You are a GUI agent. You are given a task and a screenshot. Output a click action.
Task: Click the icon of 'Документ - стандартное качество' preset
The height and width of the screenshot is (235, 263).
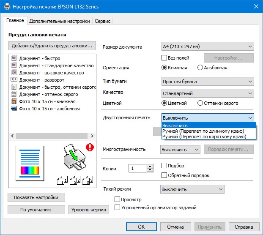coord(14,65)
